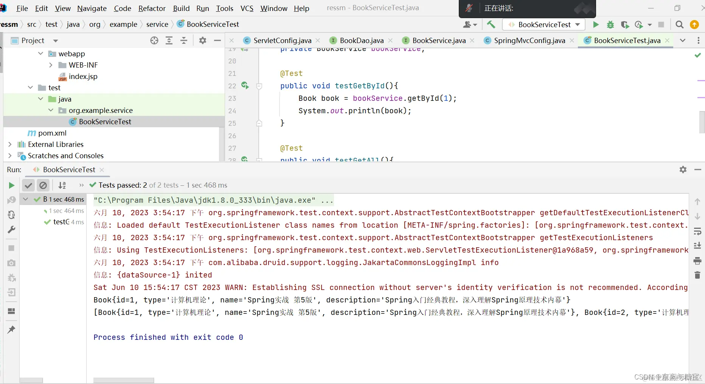Toggle scroll-to-end in the console

pos(697,246)
